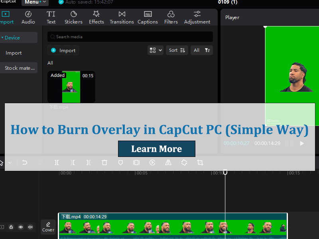Click the Learn More button
The image size is (319, 239).
coord(156,149)
